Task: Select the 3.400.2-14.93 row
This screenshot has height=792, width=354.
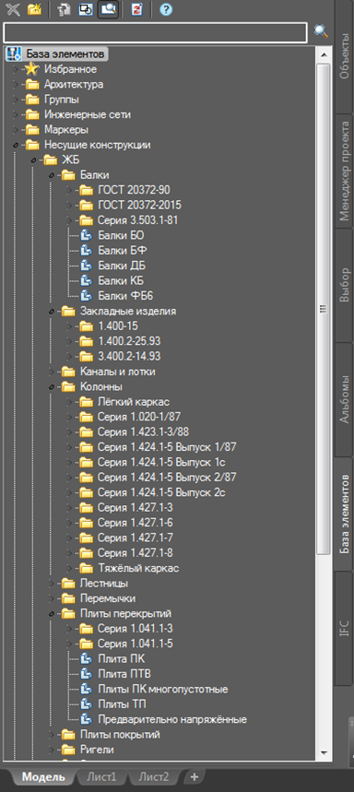Action: (x=130, y=357)
